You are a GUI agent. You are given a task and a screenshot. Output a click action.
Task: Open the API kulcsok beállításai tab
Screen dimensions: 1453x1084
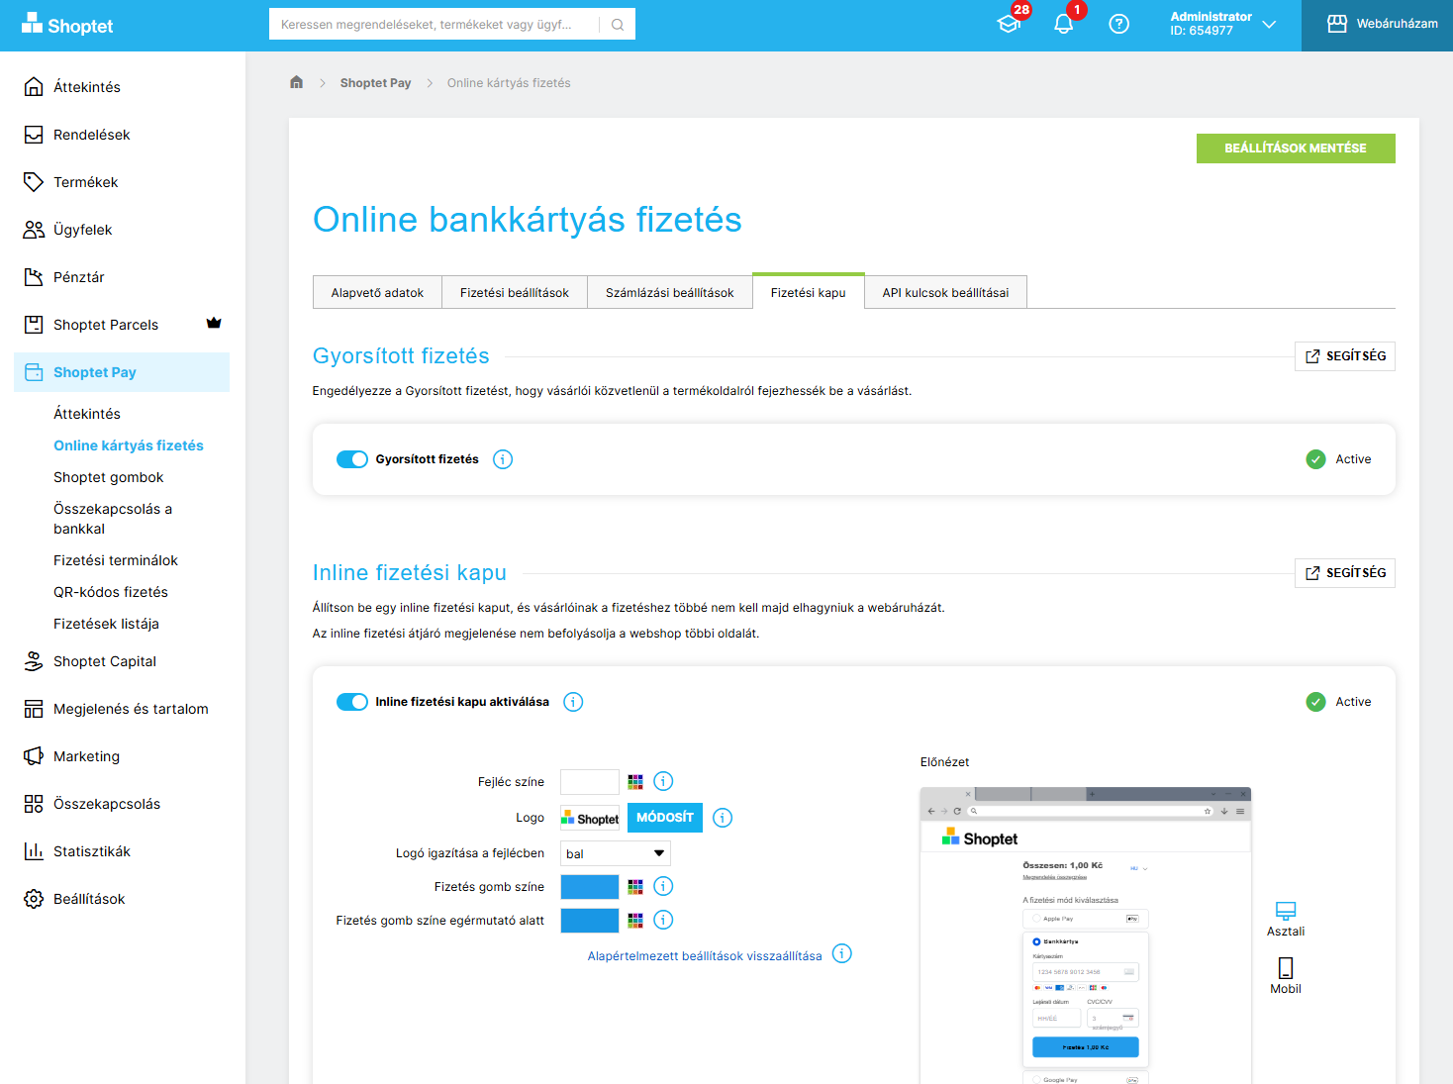click(946, 292)
